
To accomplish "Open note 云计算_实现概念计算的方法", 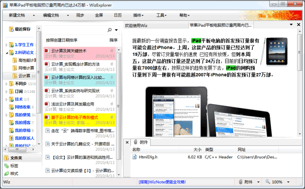I will click(x=79, y=67).
